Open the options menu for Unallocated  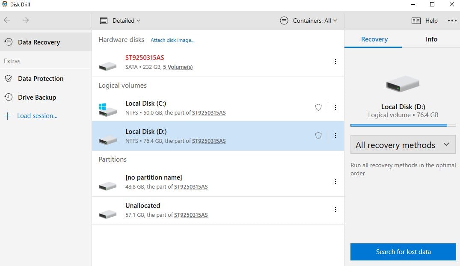click(335, 210)
